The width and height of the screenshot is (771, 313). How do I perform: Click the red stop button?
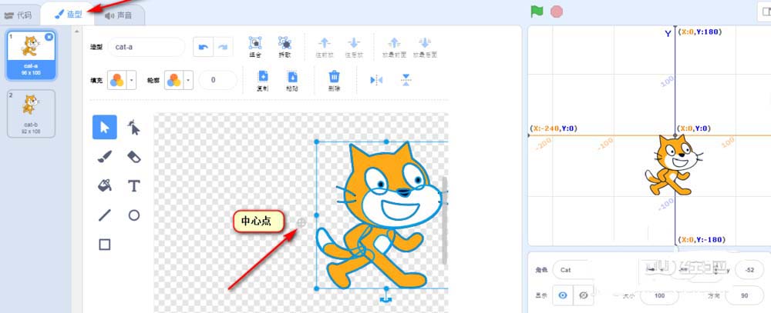click(557, 12)
